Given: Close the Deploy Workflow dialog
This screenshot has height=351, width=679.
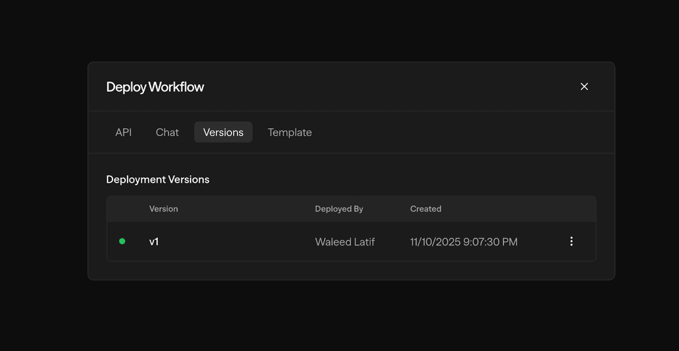Looking at the screenshot, I should point(584,87).
